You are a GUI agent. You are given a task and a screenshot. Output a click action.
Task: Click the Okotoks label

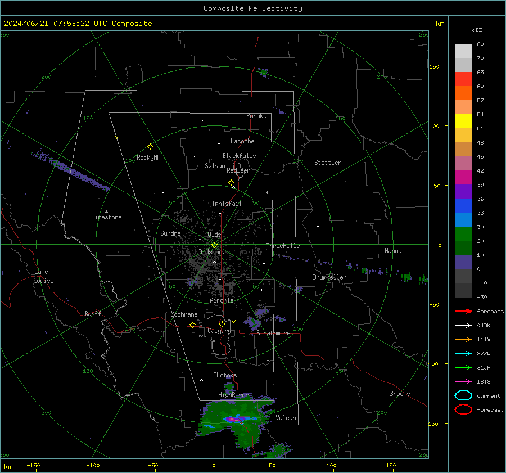point(225,375)
